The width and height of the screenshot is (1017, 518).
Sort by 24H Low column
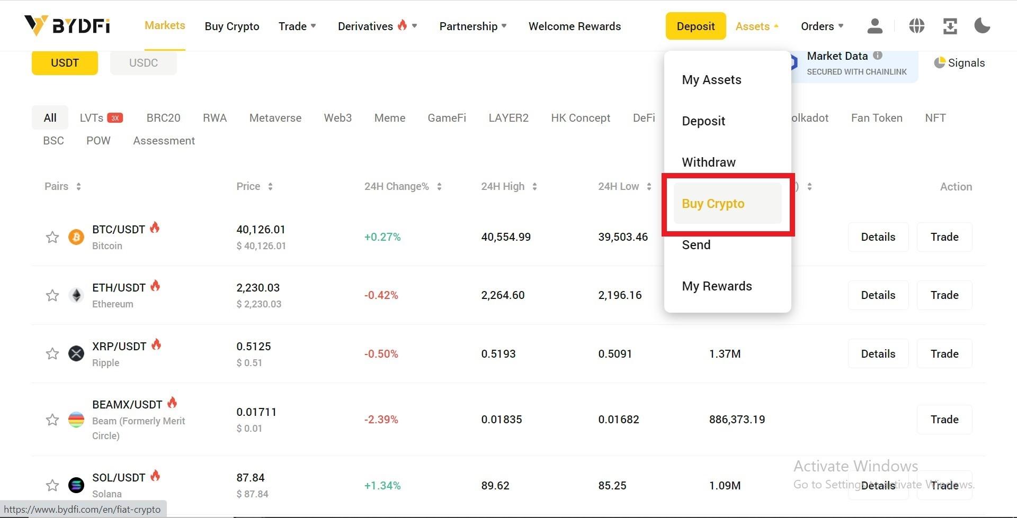click(649, 186)
